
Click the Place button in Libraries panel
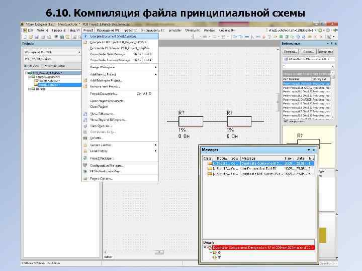coord(326,52)
